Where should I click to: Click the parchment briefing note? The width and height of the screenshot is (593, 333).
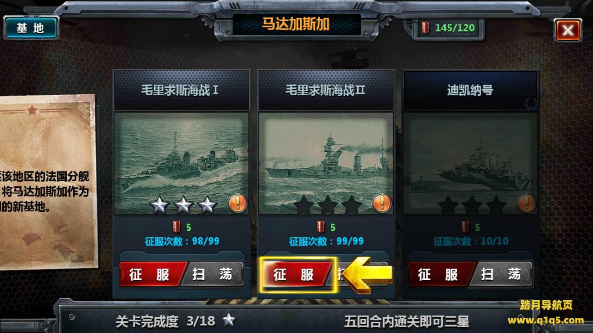tap(46, 181)
